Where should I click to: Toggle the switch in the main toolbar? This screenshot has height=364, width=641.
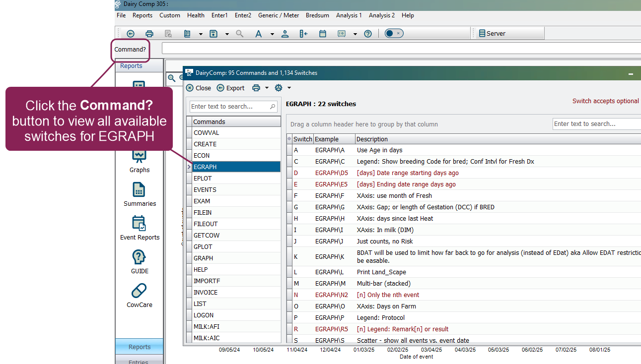point(394,33)
